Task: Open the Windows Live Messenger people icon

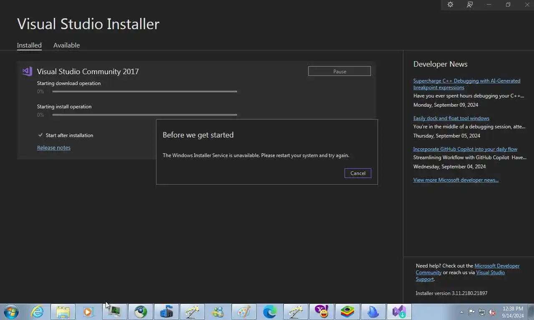Action: click(218, 312)
